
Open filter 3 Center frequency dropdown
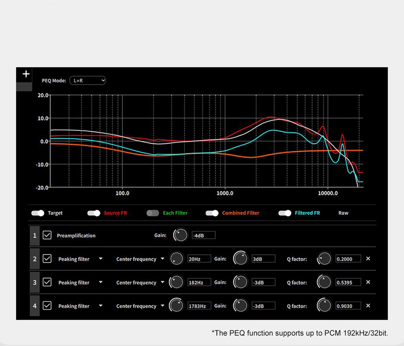pyautogui.click(x=162, y=282)
